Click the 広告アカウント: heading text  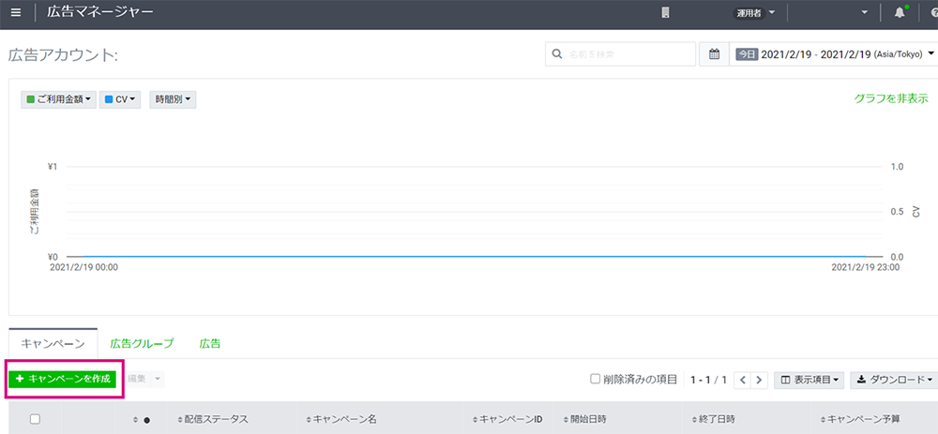click(x=64, y=55)
